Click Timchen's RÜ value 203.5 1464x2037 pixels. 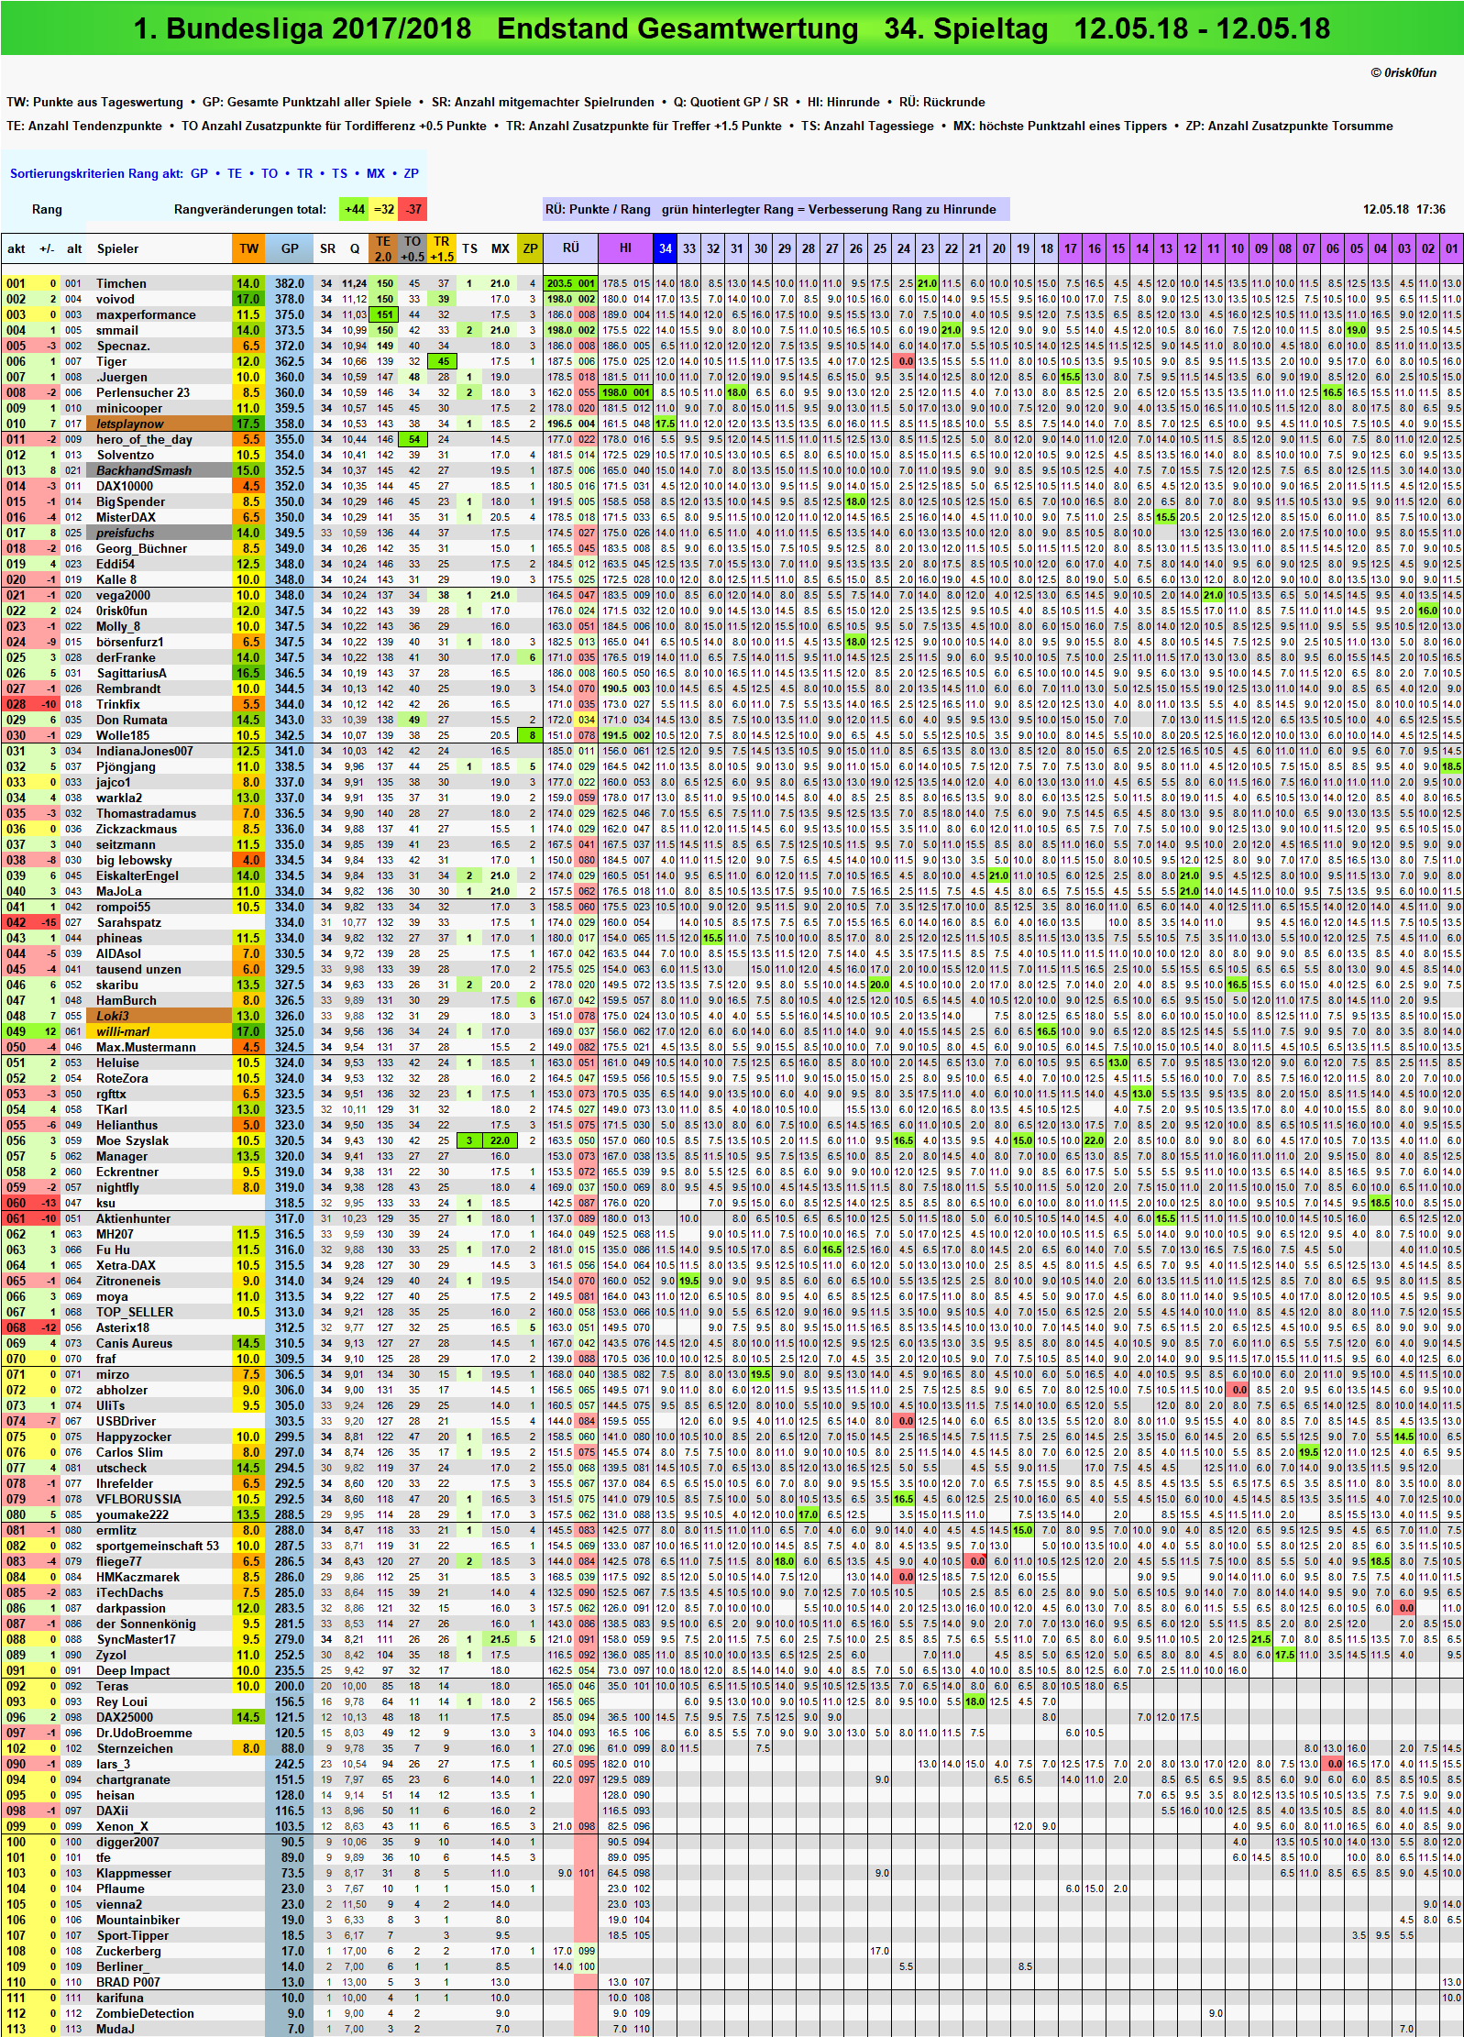click(x=560, y=284)
